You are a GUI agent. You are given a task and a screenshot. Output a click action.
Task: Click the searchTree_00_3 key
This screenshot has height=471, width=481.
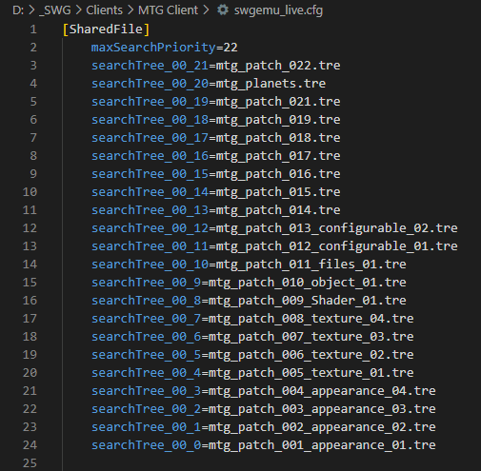click(147, 391)
